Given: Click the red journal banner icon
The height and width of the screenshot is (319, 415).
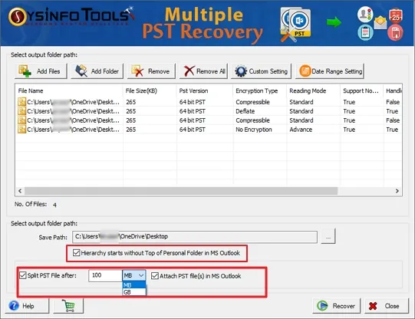Looking at the screenshot, I should [395, 32].
